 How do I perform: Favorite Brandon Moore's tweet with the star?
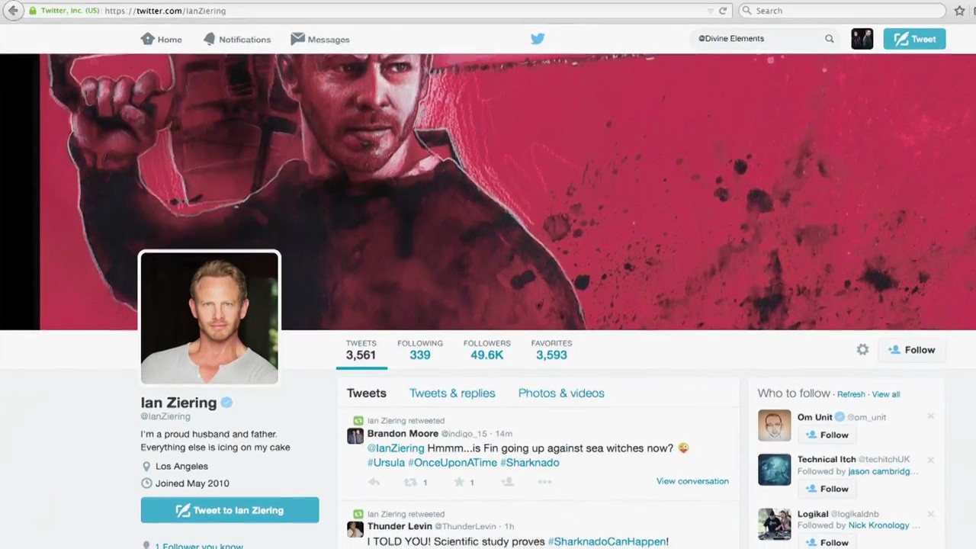tap(459, 482)
